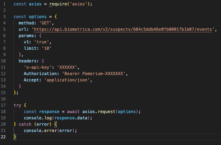Open the biometrica API URL link
Viewport: 221px width, 145px height.
click(123, 30)
